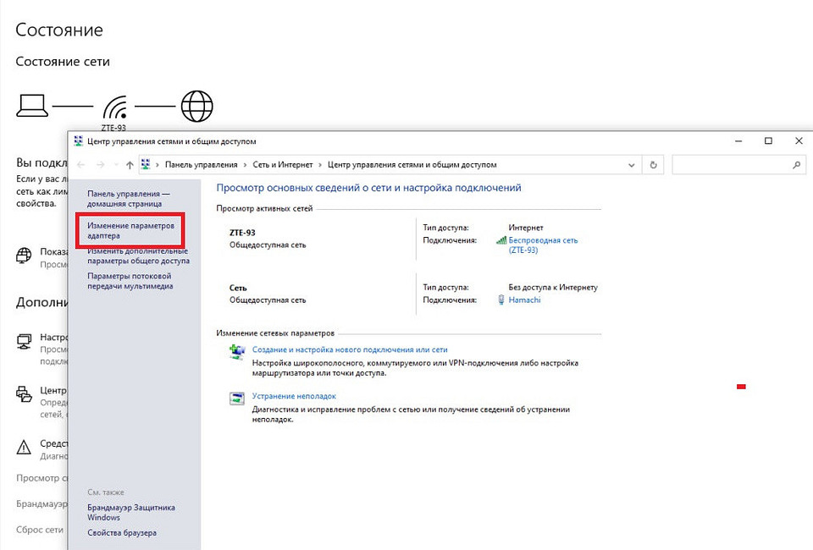Click the search magnifier icon
The image size is (813, 550).
click(x=797, y=165)
